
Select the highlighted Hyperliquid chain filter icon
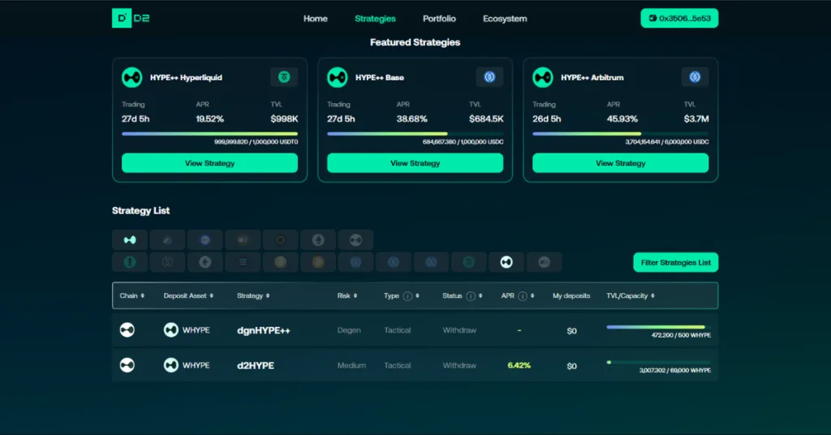pos(130,240)
